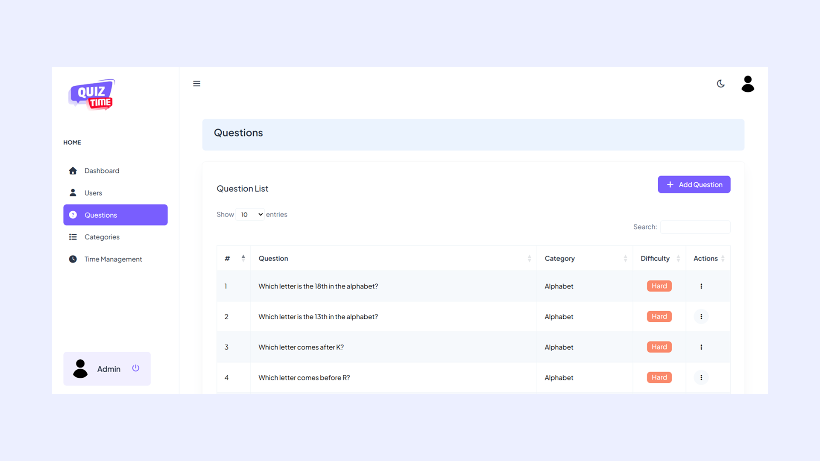Click the Add Question button
This screenshot has width=820, height=461.
point(694,184)
